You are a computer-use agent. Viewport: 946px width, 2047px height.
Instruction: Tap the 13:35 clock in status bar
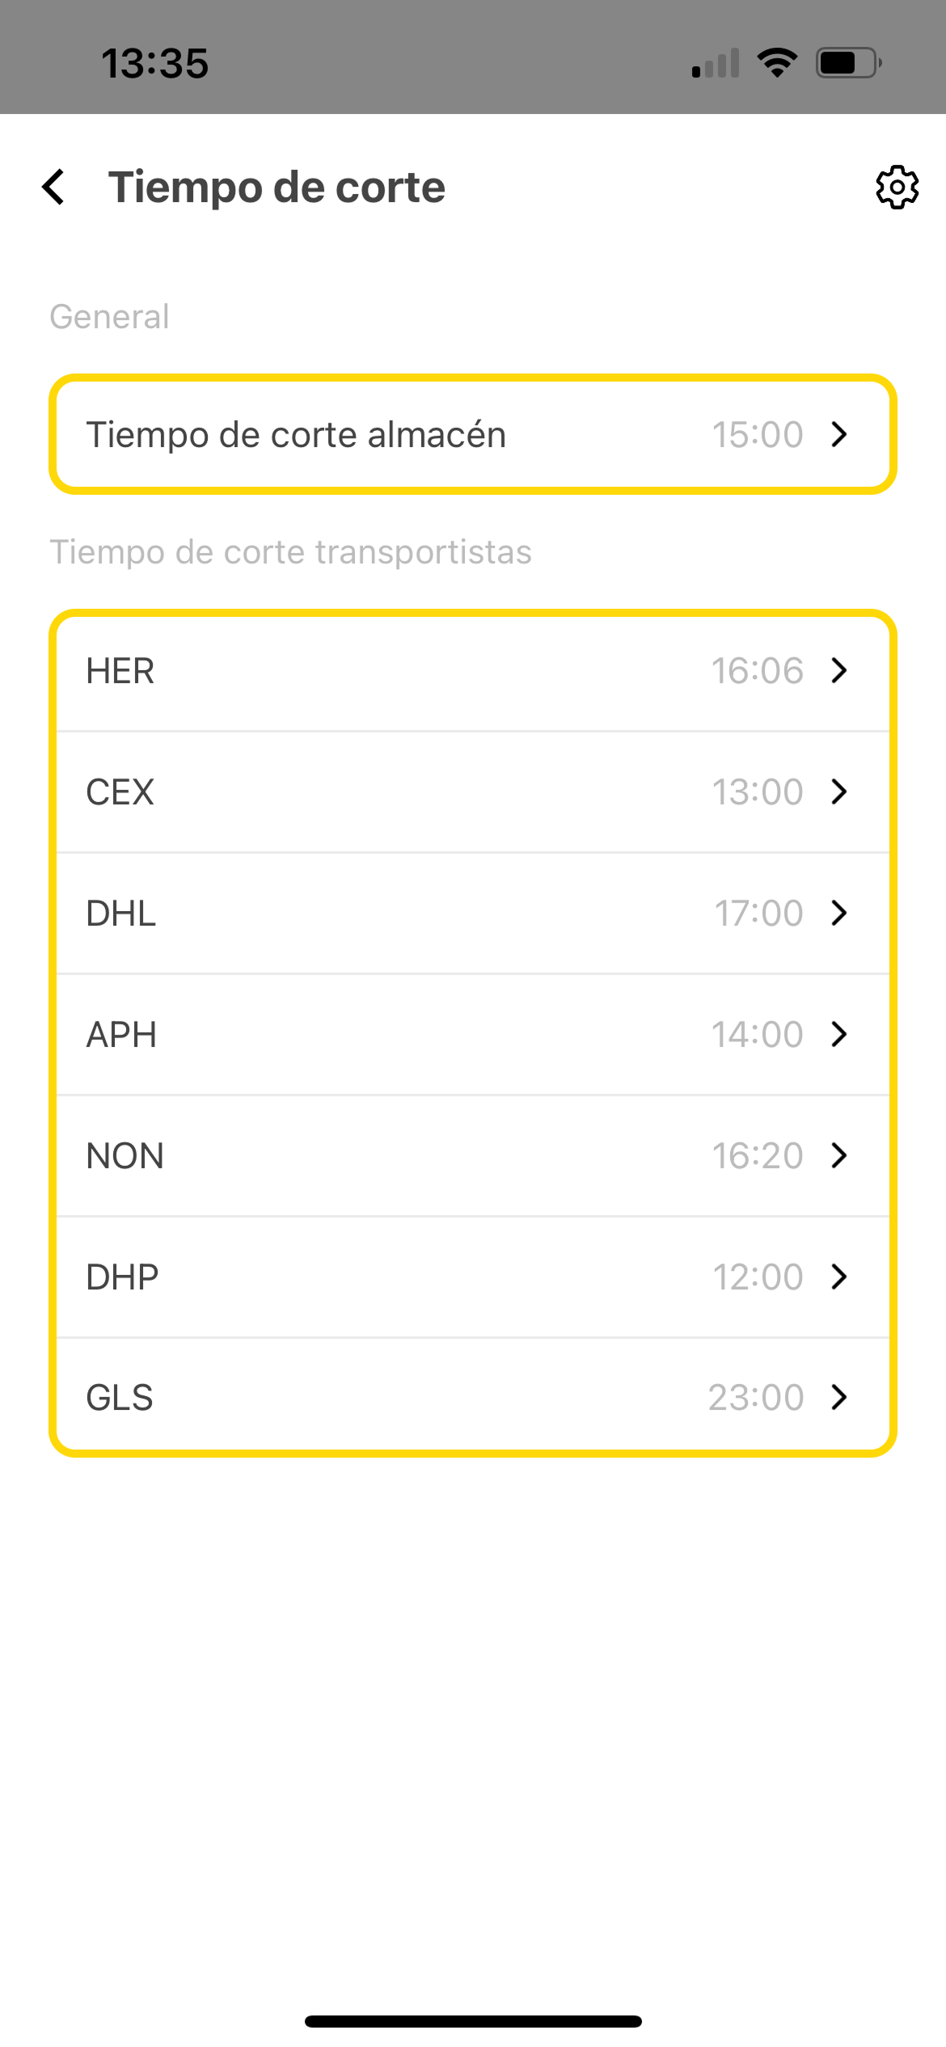[154, 63]
